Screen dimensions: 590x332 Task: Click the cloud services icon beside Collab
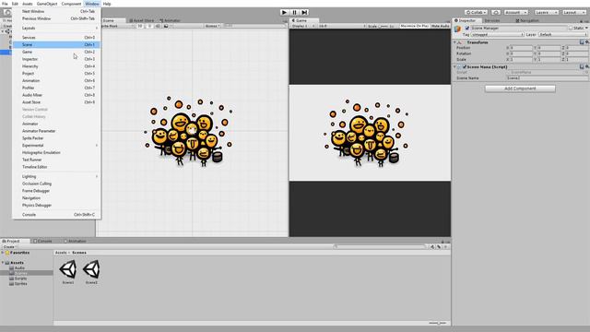coord(496,12)
